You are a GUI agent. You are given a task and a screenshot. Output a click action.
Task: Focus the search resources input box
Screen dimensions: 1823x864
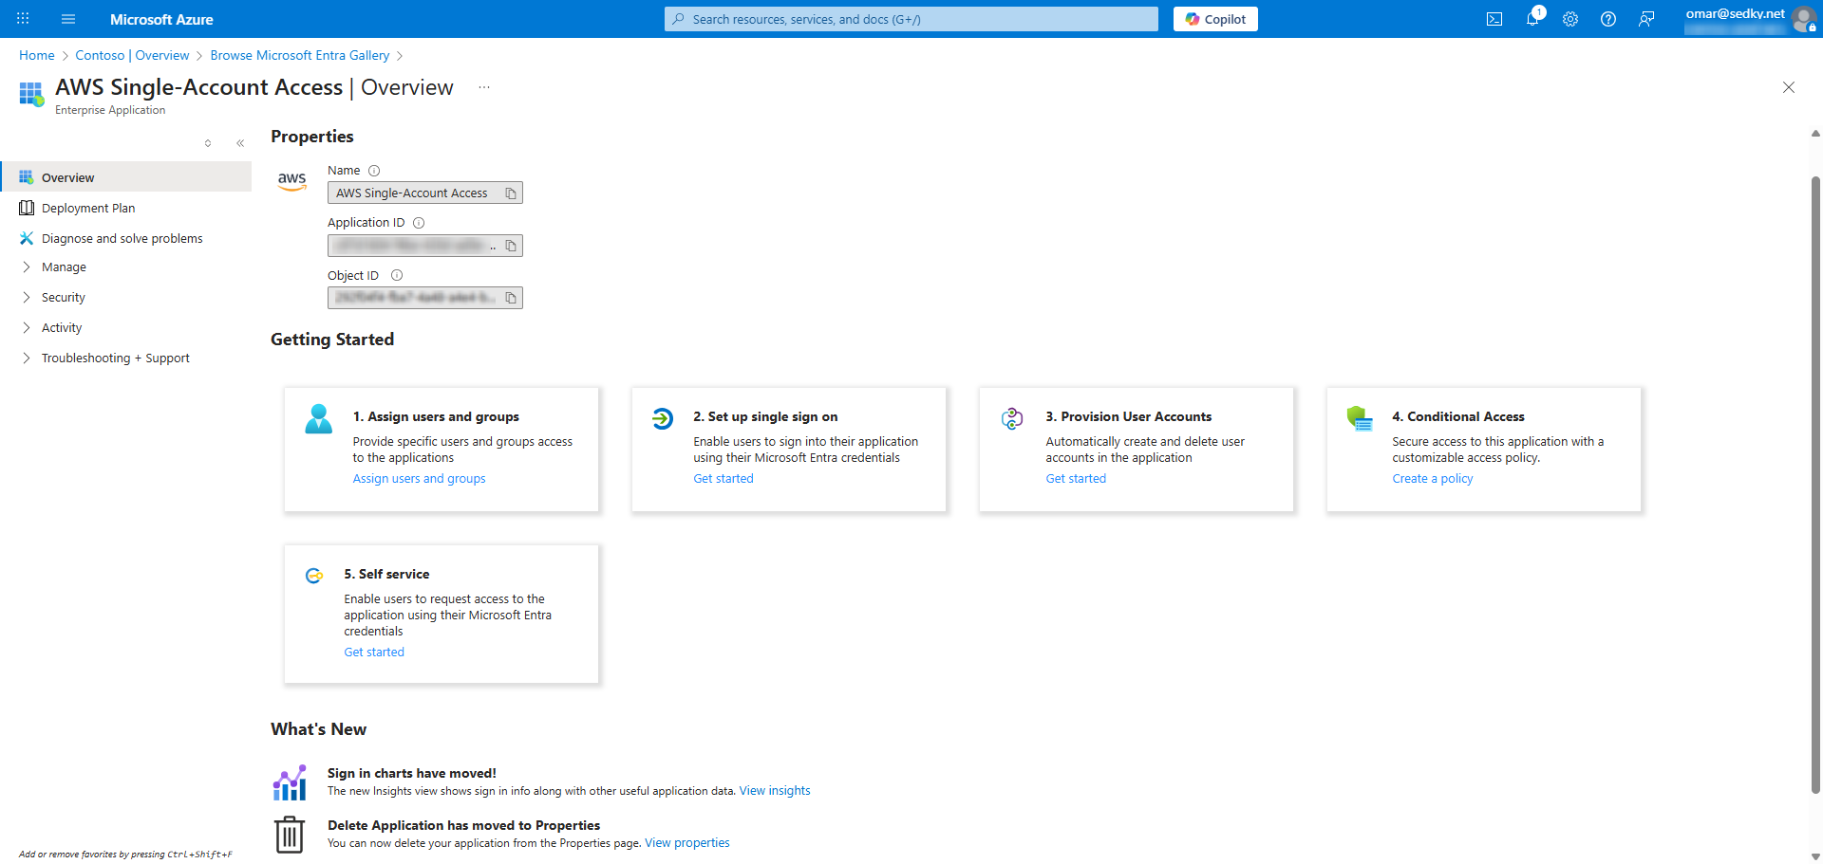pos(911,19)
